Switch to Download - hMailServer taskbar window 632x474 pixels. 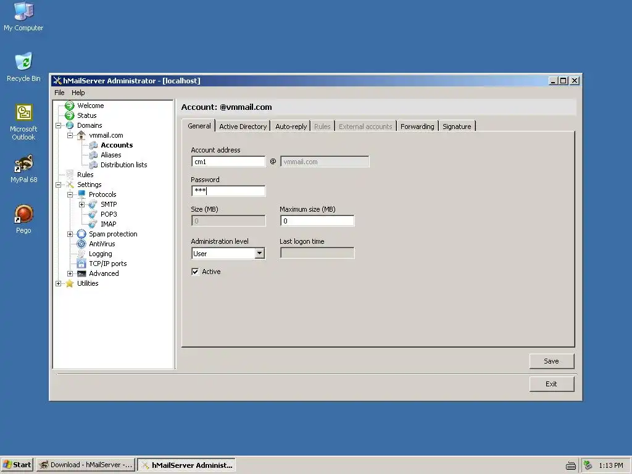(86, 465)
